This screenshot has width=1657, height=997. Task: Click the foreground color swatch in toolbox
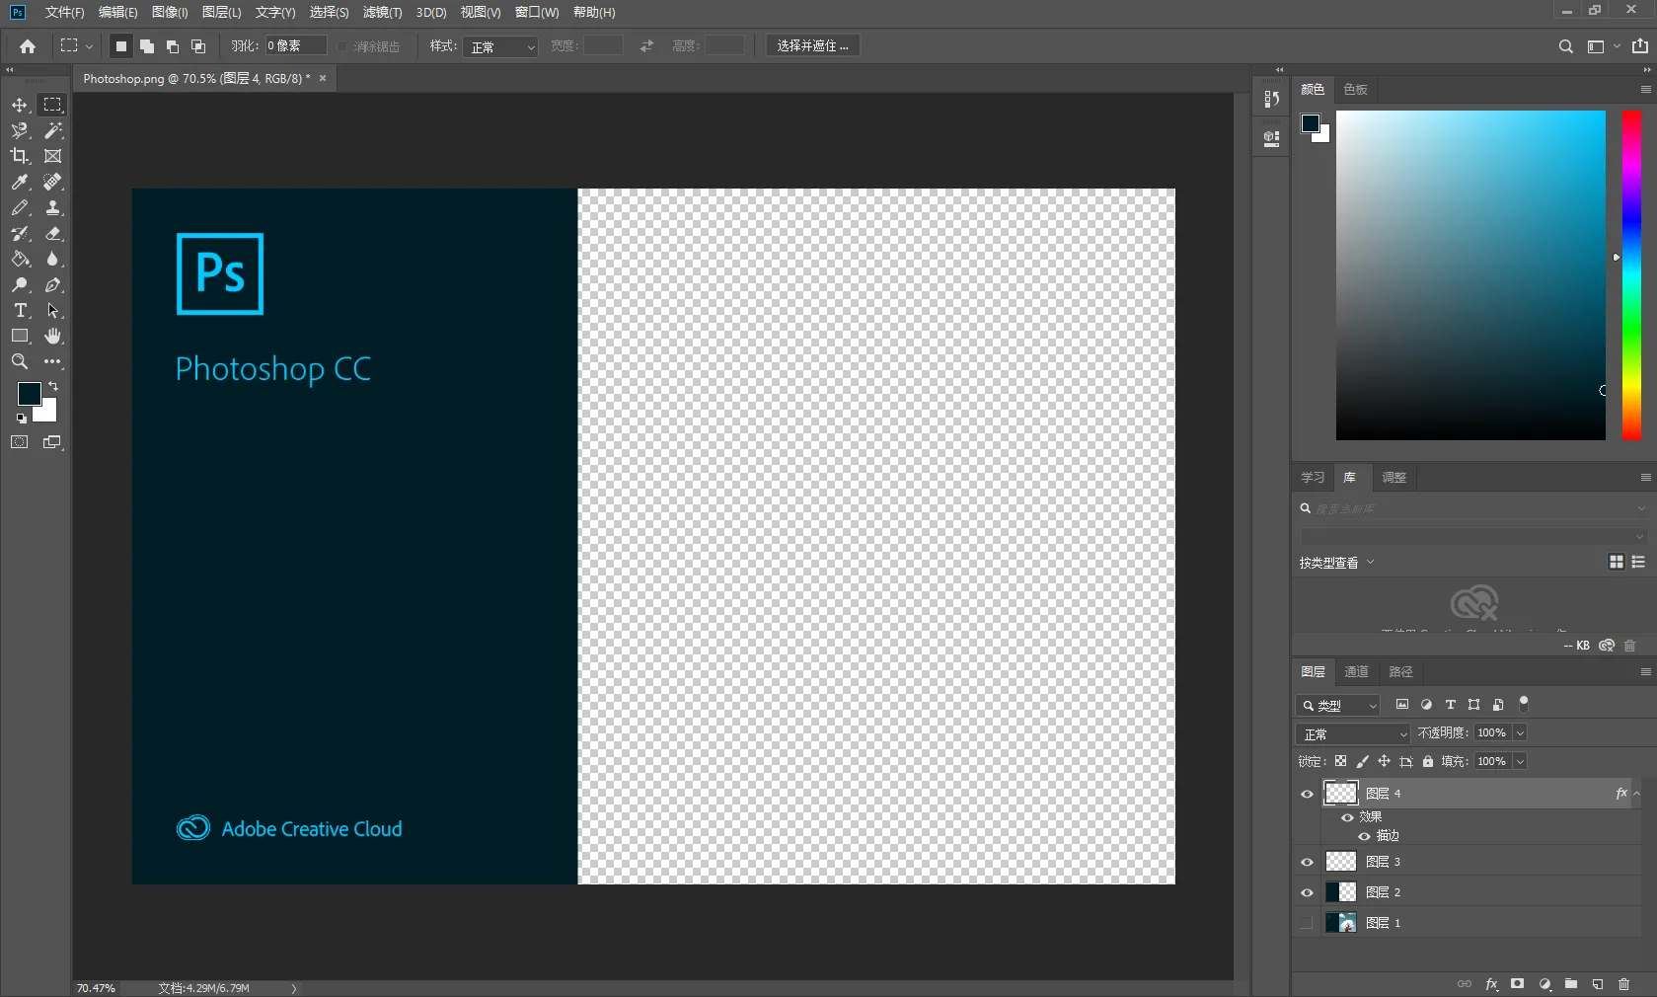[28, 393]
